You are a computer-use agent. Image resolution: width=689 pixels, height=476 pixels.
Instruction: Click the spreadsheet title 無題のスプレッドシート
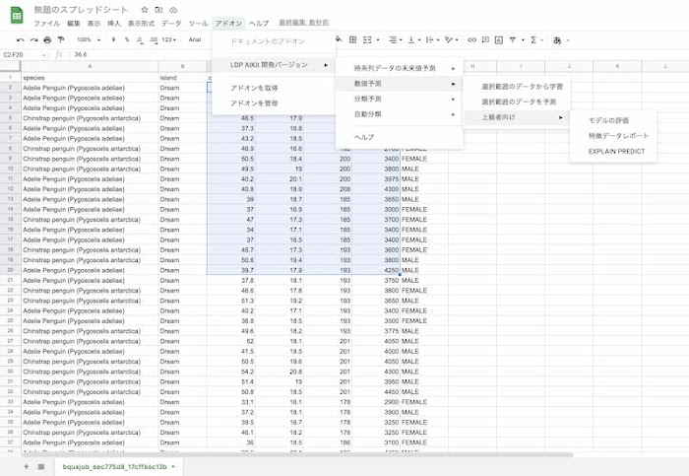(81, 10)
